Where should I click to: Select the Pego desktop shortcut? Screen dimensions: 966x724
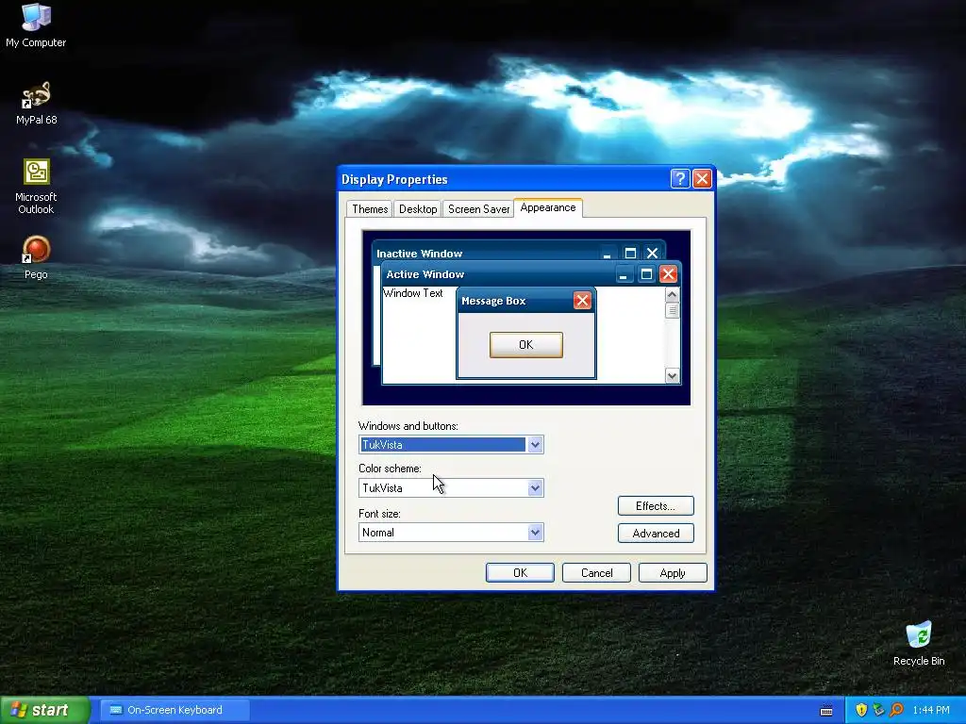pos(36,257)
